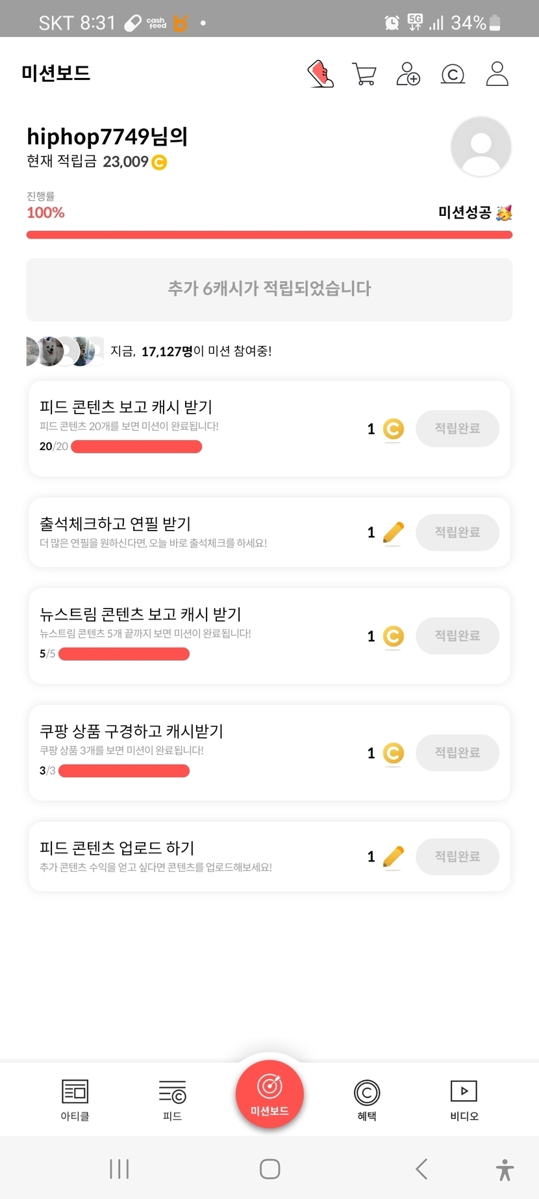Switch to the 아티클 tab
This screenshot has height=1199, width=539.
coord(75,1100)
